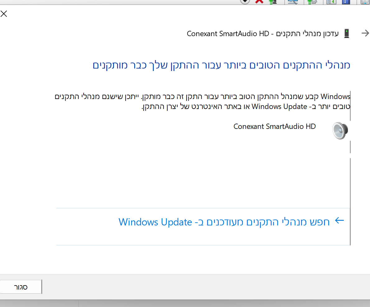Click the speaker icon for Conexant SmartAudio HD
Screen dimensions: 370x307
340,130
